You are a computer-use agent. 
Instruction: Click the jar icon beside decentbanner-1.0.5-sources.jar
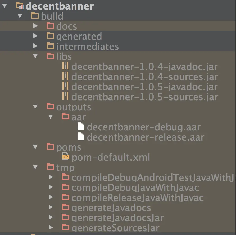pos(65,96)
